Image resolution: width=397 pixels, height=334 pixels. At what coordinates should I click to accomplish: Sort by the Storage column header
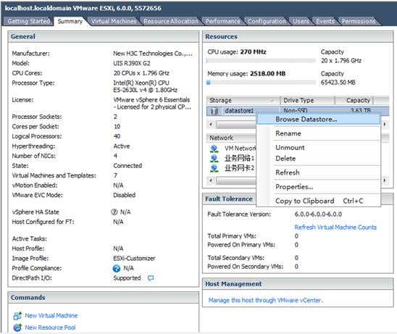pos(243,101)
